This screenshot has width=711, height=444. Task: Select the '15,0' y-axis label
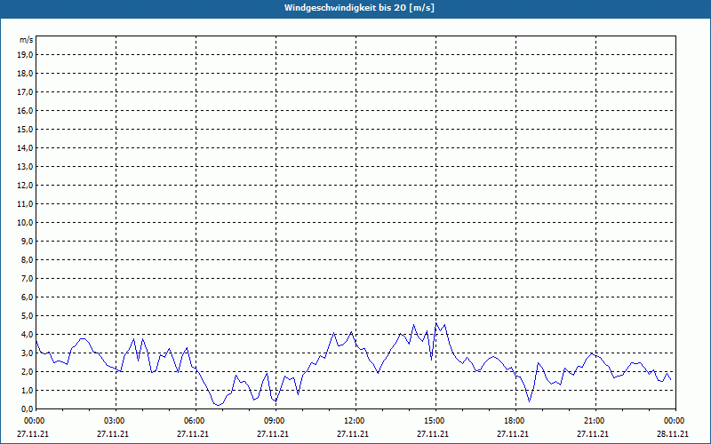25,129
